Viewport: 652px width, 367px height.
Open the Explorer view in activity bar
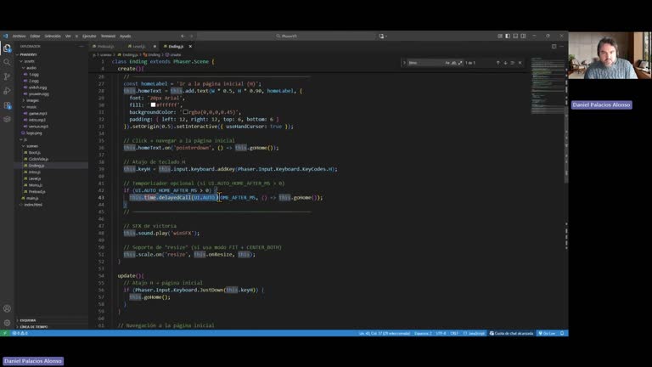pyautogui.click(x=7, y=48)
